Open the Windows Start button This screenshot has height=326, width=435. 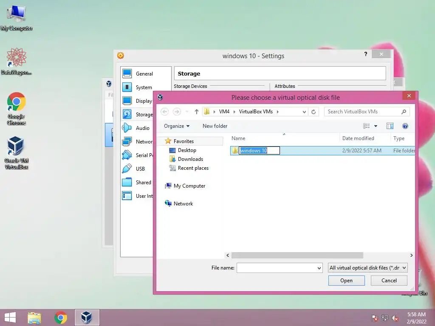10,318
